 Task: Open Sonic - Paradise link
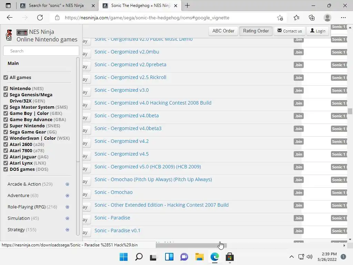[112, 218]
